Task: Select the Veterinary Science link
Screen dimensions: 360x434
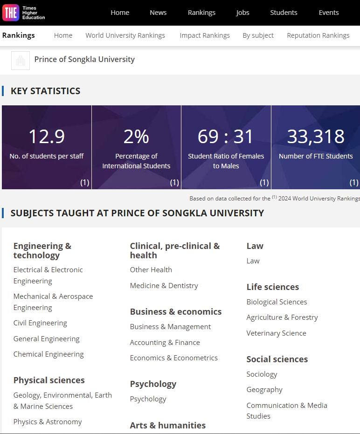Action: (x=276, y=333)
